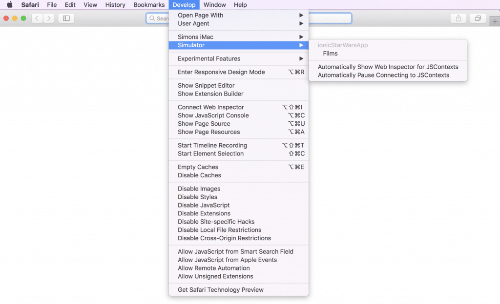Open the Safari application menu

pyautogui.click(x=30, y=5)
